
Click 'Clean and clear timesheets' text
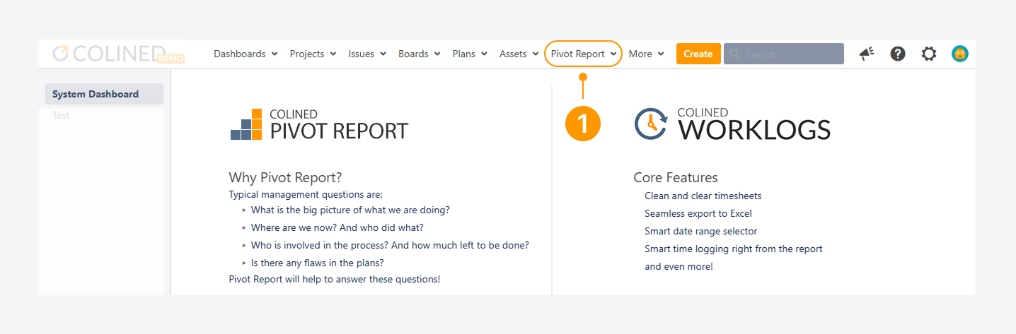[x=703, y=196]
